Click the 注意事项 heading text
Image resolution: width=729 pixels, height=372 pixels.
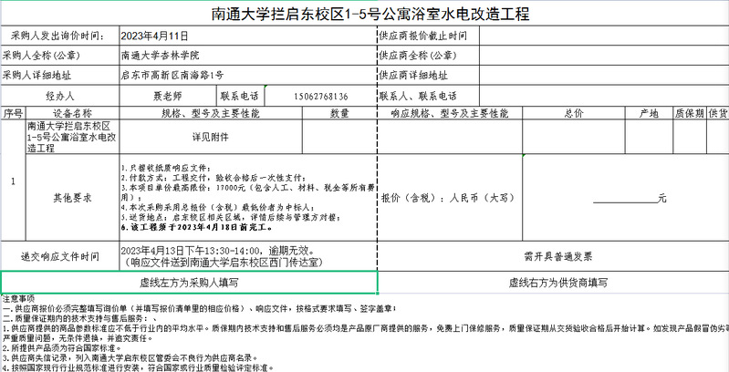coord(18,299)
